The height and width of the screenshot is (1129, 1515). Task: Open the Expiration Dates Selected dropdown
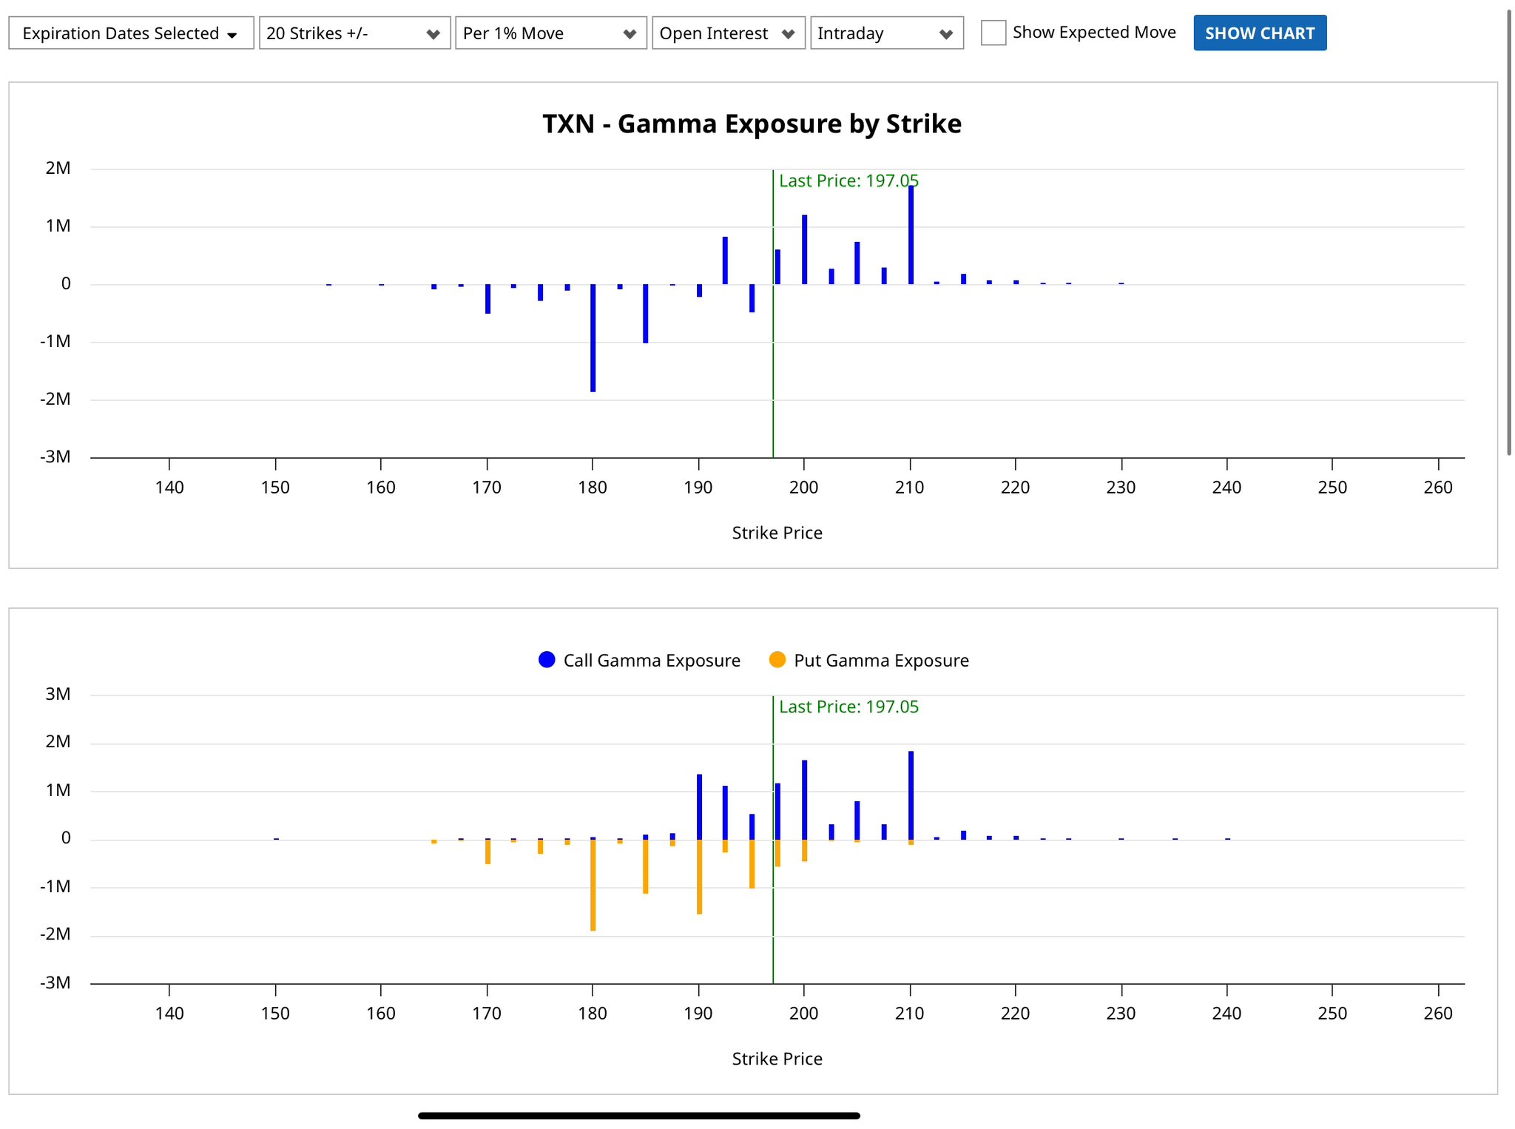coord(131,33)
